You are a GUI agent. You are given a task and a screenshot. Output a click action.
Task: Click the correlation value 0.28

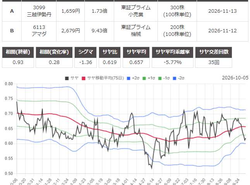[x=54, y=62]
